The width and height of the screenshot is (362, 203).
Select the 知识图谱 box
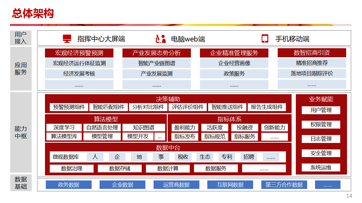144,128
